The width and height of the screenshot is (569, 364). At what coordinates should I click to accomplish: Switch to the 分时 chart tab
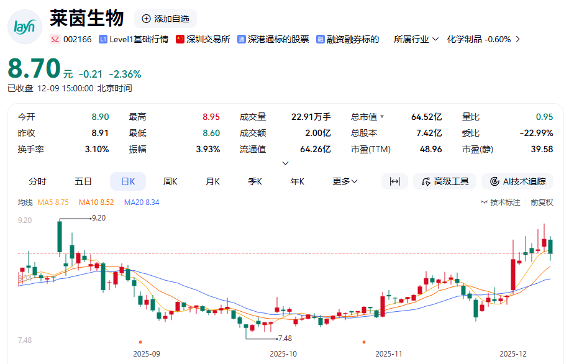point(37,181)
